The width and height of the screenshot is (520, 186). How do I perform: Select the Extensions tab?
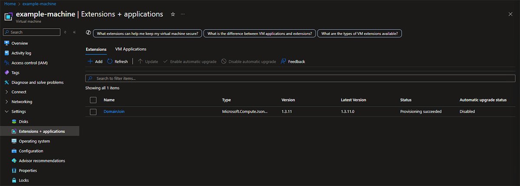tap(96, 49)
